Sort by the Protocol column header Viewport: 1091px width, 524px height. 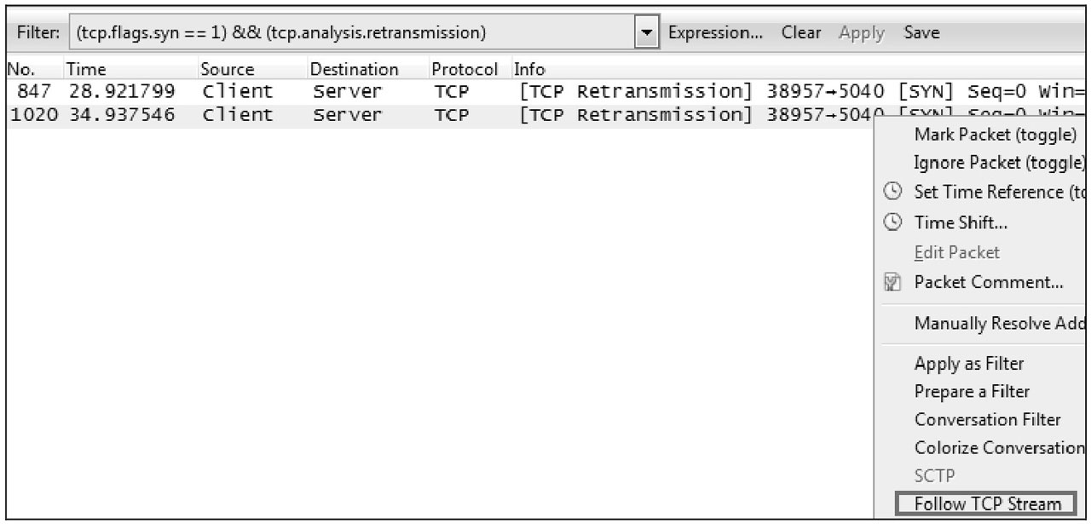465,69
